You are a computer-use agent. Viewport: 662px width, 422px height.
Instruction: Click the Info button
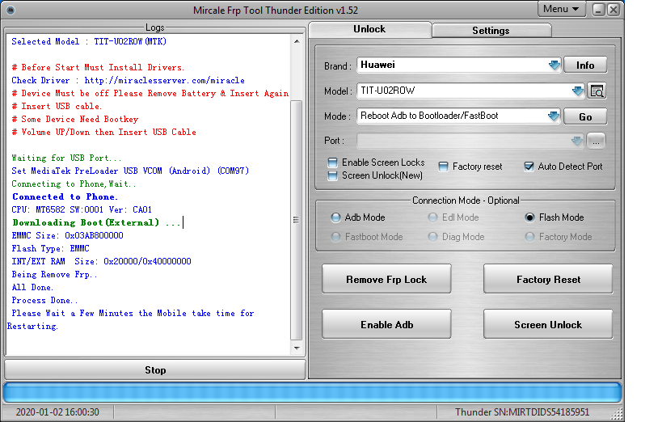585,65
